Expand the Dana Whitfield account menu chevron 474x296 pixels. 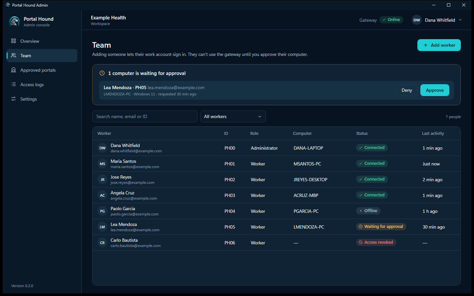pos(460,20)
